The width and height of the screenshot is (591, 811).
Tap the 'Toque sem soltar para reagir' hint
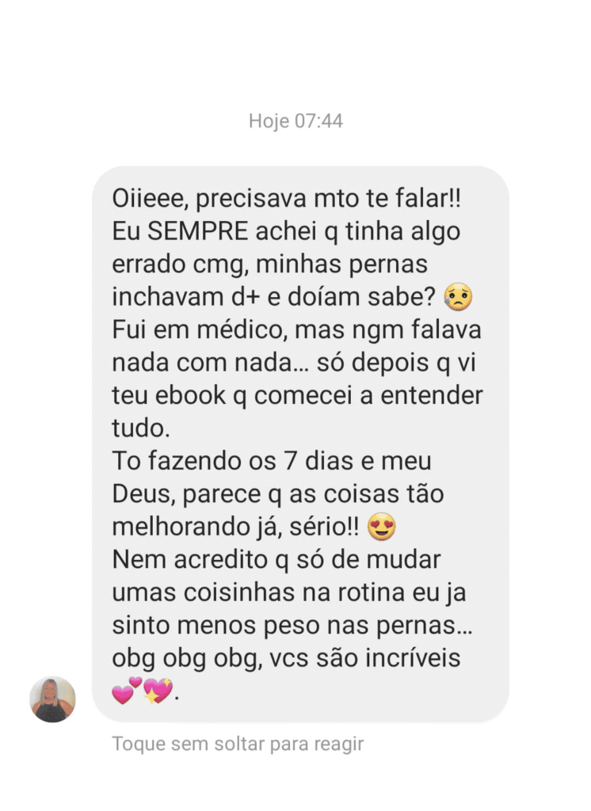238,744
